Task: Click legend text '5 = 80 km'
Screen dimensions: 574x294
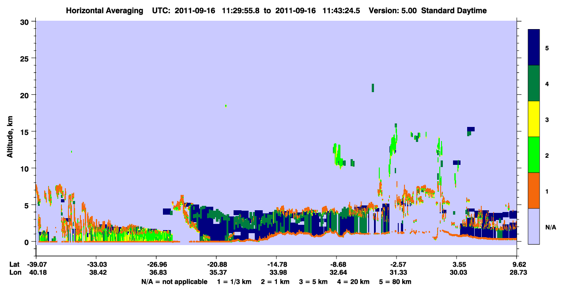Action: [395, 282]
